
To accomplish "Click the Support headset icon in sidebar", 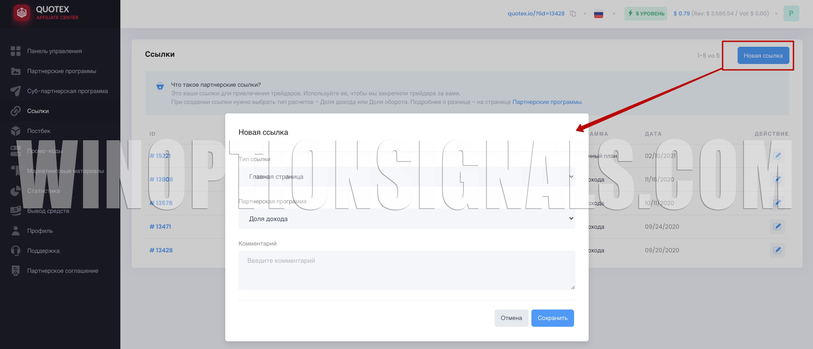I will coord(16,251).
